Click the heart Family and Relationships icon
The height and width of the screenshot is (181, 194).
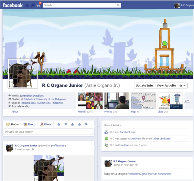point(66,124)
